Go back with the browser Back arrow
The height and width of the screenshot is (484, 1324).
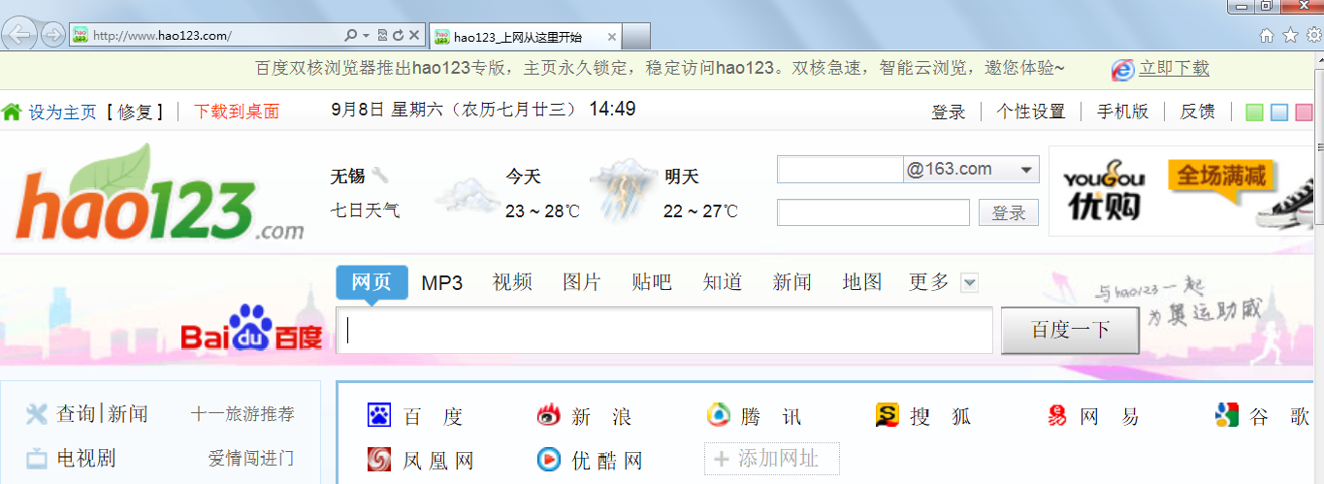[20, 34]
